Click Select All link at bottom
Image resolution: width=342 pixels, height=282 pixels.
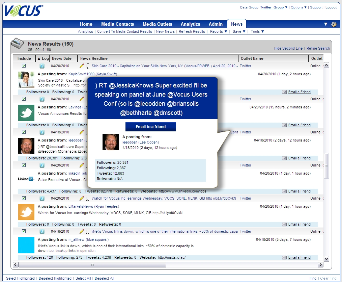point(83,278)
